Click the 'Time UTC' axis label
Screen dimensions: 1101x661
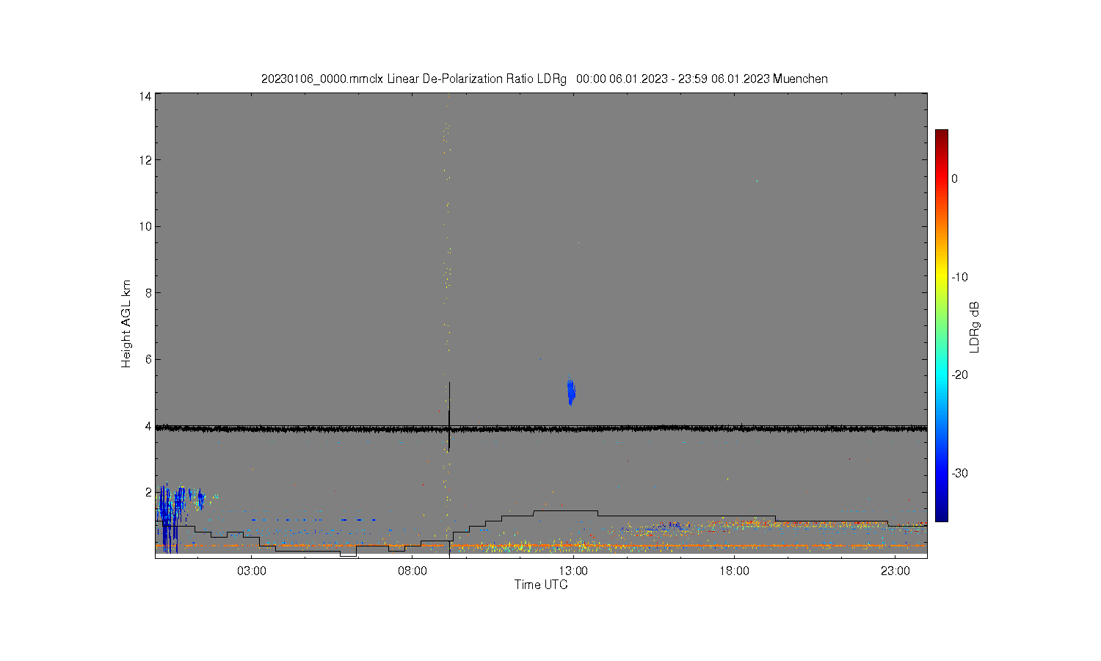[541, 585]
